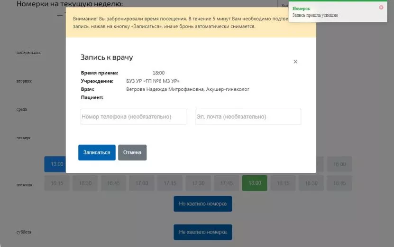Click 'Не хватило номерка' in the суббота row
The image size is (394, 247).
pyautogui.click(x=202, y=232)
